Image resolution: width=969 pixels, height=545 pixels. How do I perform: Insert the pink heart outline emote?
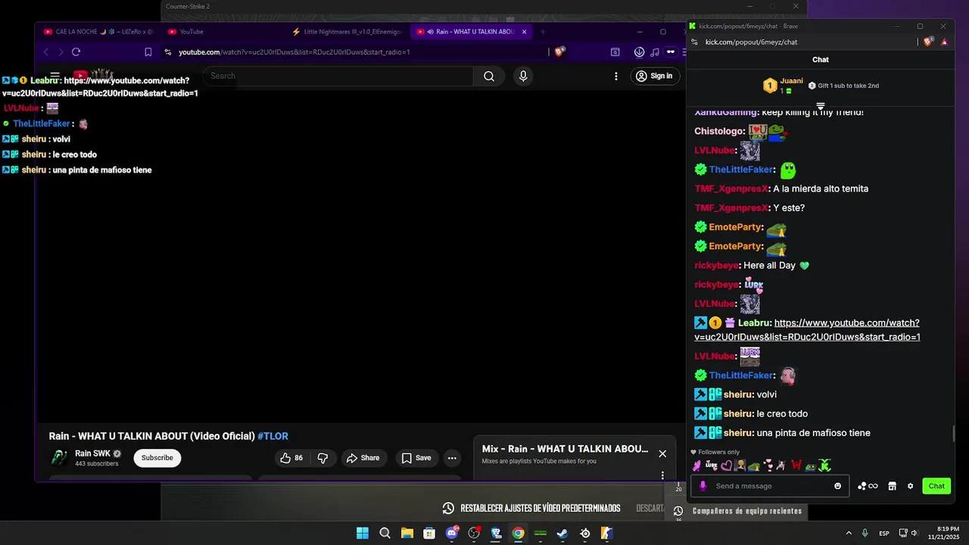[726, 466]
